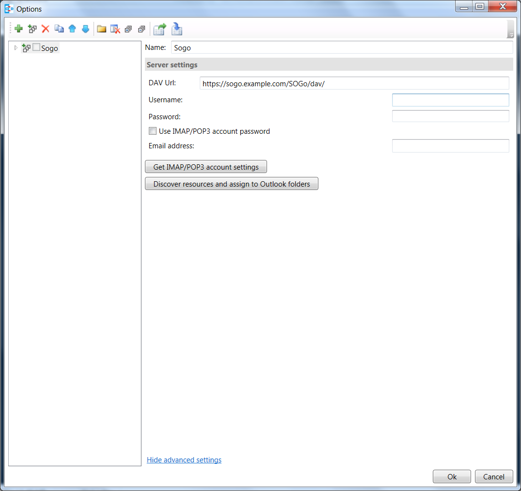Screen dimensions: 521x491
Task: Click multi-profile icon beside Sogo tree item
Action: [26, 48]
